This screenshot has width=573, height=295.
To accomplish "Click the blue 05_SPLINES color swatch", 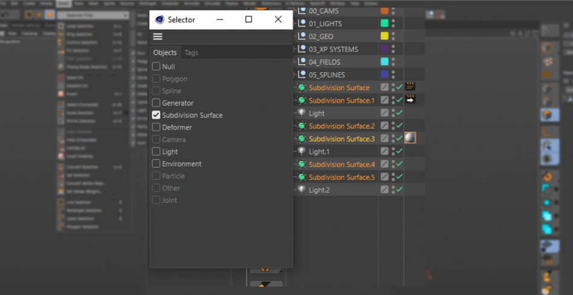I will click(384, 75).
